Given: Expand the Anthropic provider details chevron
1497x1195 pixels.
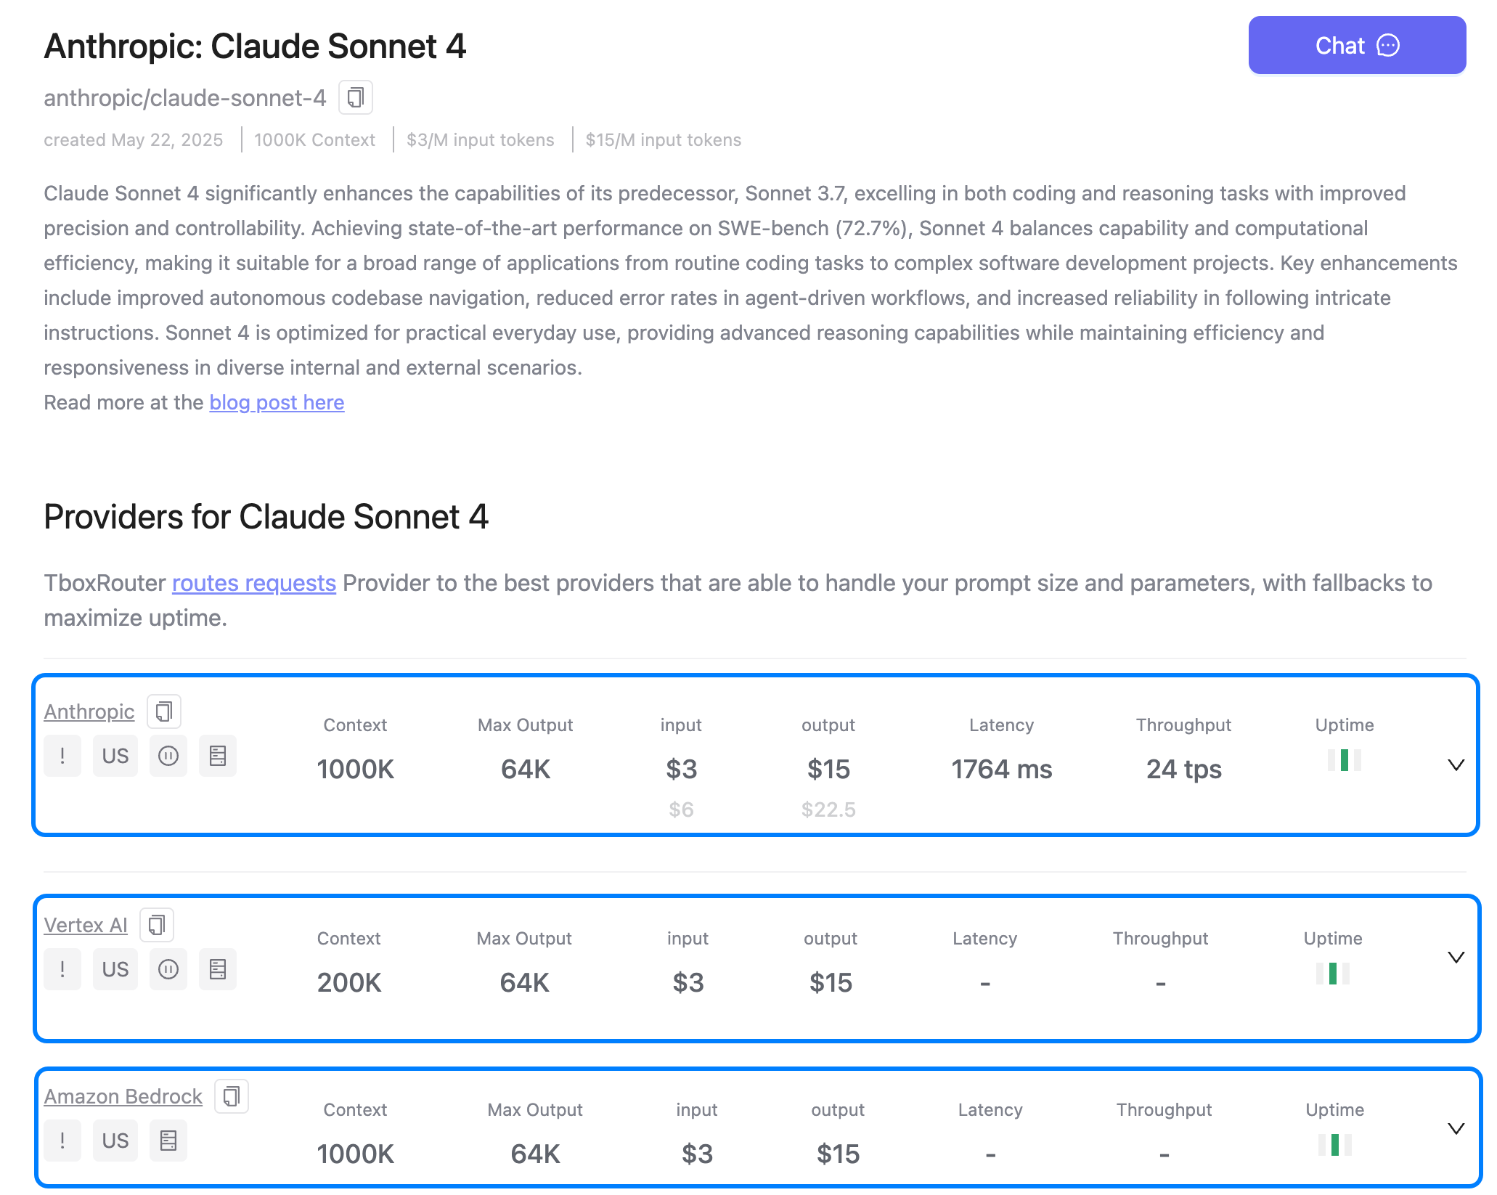Looking at the screenshot, I should 1456,765.
